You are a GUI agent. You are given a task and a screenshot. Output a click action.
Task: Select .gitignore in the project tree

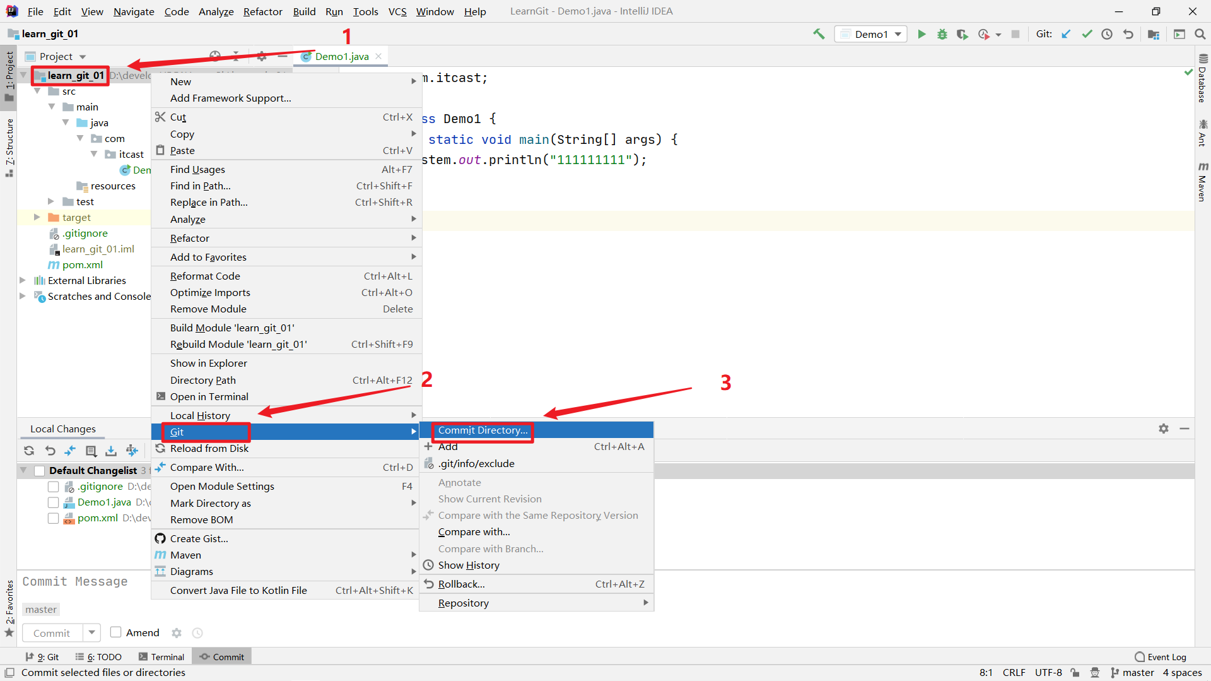click(x=85, y=234)
